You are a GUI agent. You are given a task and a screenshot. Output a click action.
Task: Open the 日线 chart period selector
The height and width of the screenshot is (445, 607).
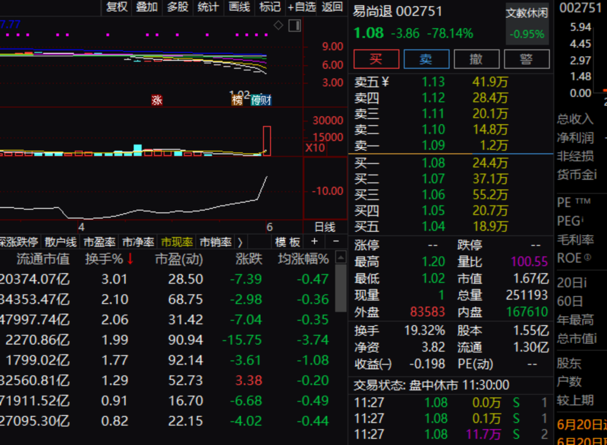(325, 227)
